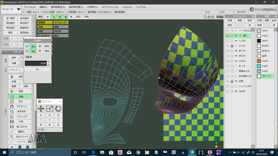278x156 pixels.
Task: Click the magnifier zoom icon above the viewport
Action: coord(206,17)
